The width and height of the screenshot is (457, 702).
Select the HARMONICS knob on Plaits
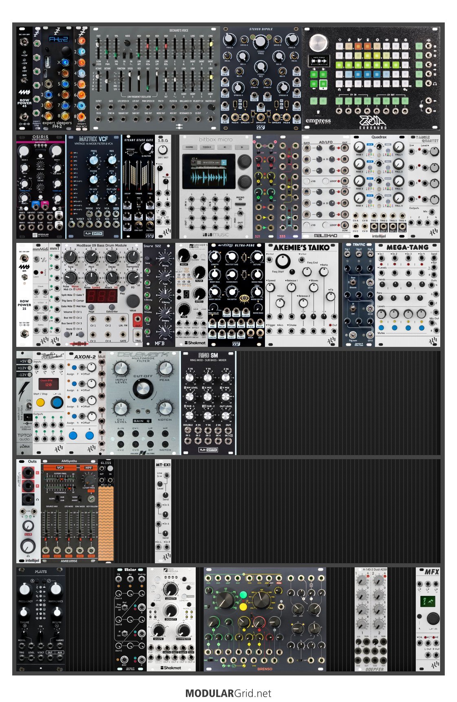click(56, 589)
